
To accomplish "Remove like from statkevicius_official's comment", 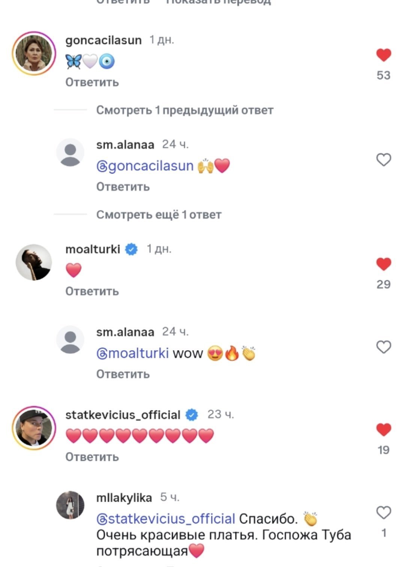I will pyautogui.click(x=384, y=430).
